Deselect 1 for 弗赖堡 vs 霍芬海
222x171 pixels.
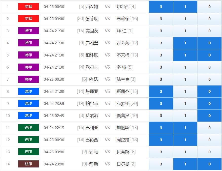pos(185,43)
